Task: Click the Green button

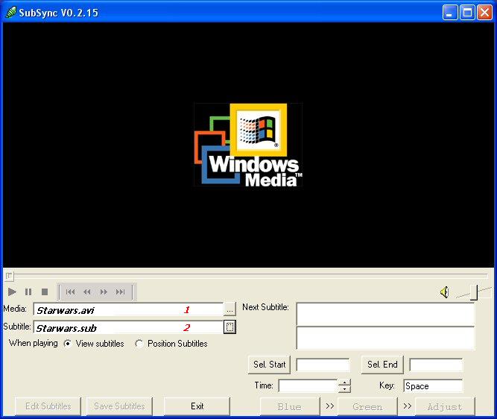Action: pyautogui.click(x=367, y=406)
